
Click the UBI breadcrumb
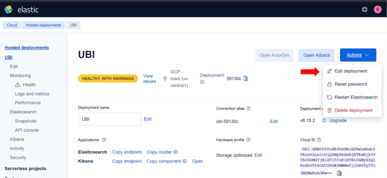point(73,25)
